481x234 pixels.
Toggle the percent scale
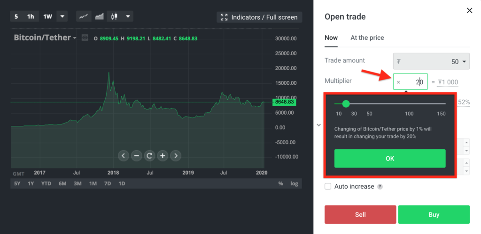[x=281, y=183]
